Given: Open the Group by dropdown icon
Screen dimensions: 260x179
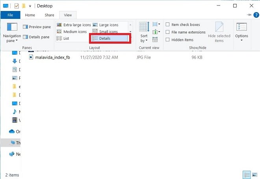Looking at the screenshot, I should point(156,24).
